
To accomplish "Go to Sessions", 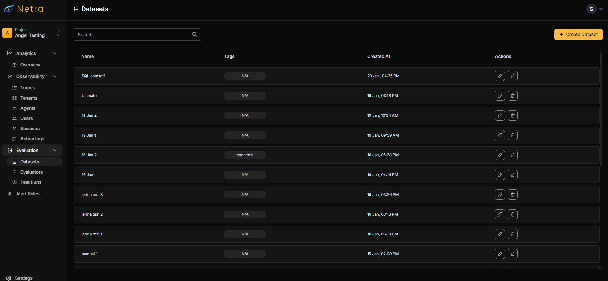I will point(30,129).
